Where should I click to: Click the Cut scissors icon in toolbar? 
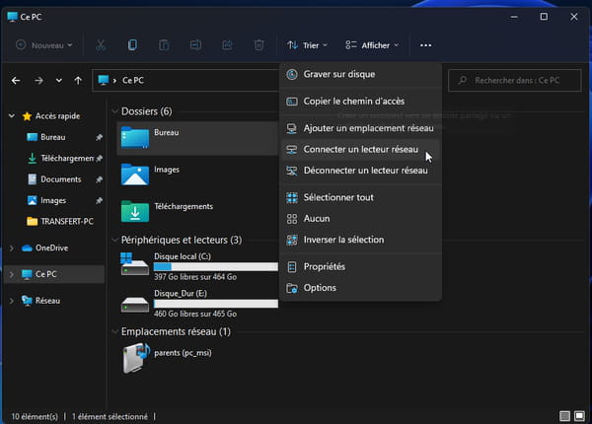pos(101,45)
